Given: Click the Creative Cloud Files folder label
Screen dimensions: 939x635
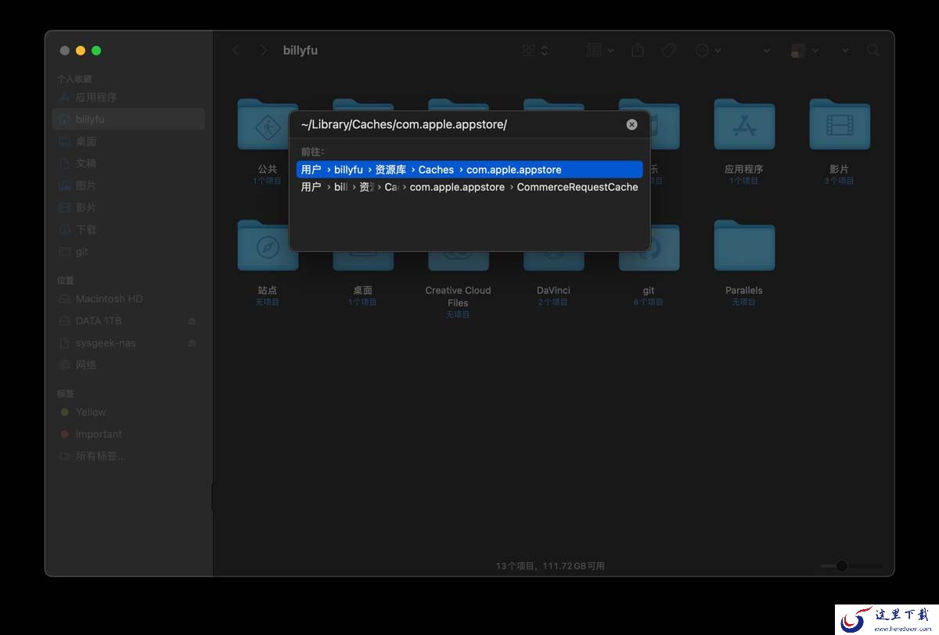Looking at the screenshot, I should coord(459,296).
